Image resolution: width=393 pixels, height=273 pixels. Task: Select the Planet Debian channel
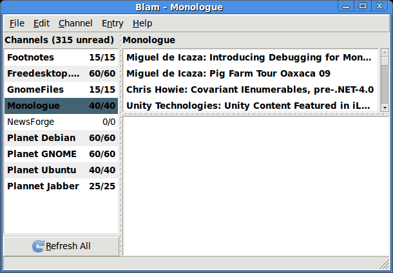(61, 138)
